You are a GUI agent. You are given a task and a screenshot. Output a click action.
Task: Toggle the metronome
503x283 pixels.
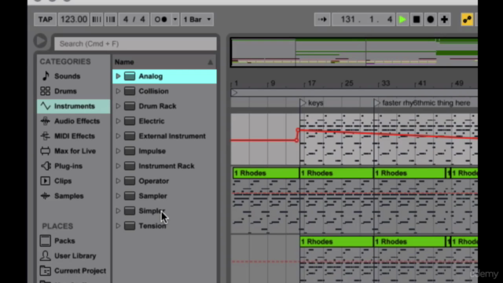[161, 20]
